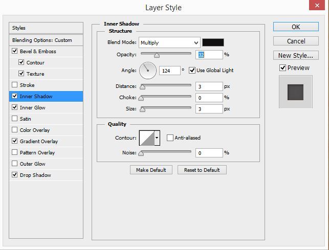329x250 pixels.
Task: Click the Size slider handle
Action: [142, 109]
